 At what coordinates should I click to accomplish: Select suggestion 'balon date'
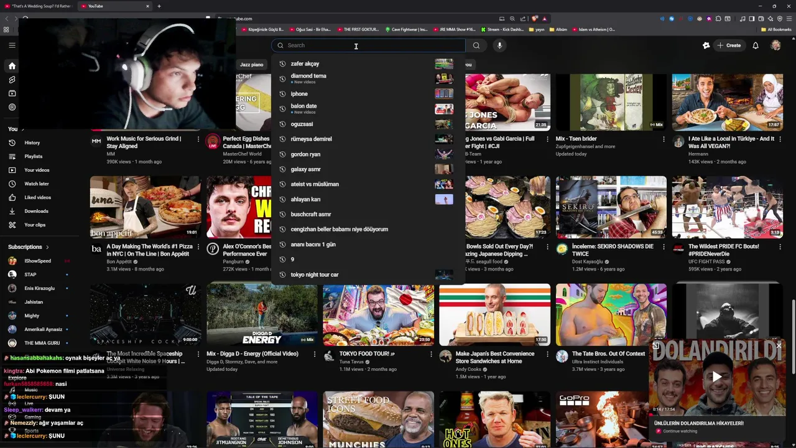[368, 109]
